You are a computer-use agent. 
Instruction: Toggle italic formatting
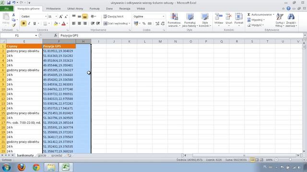coord(29,23)
